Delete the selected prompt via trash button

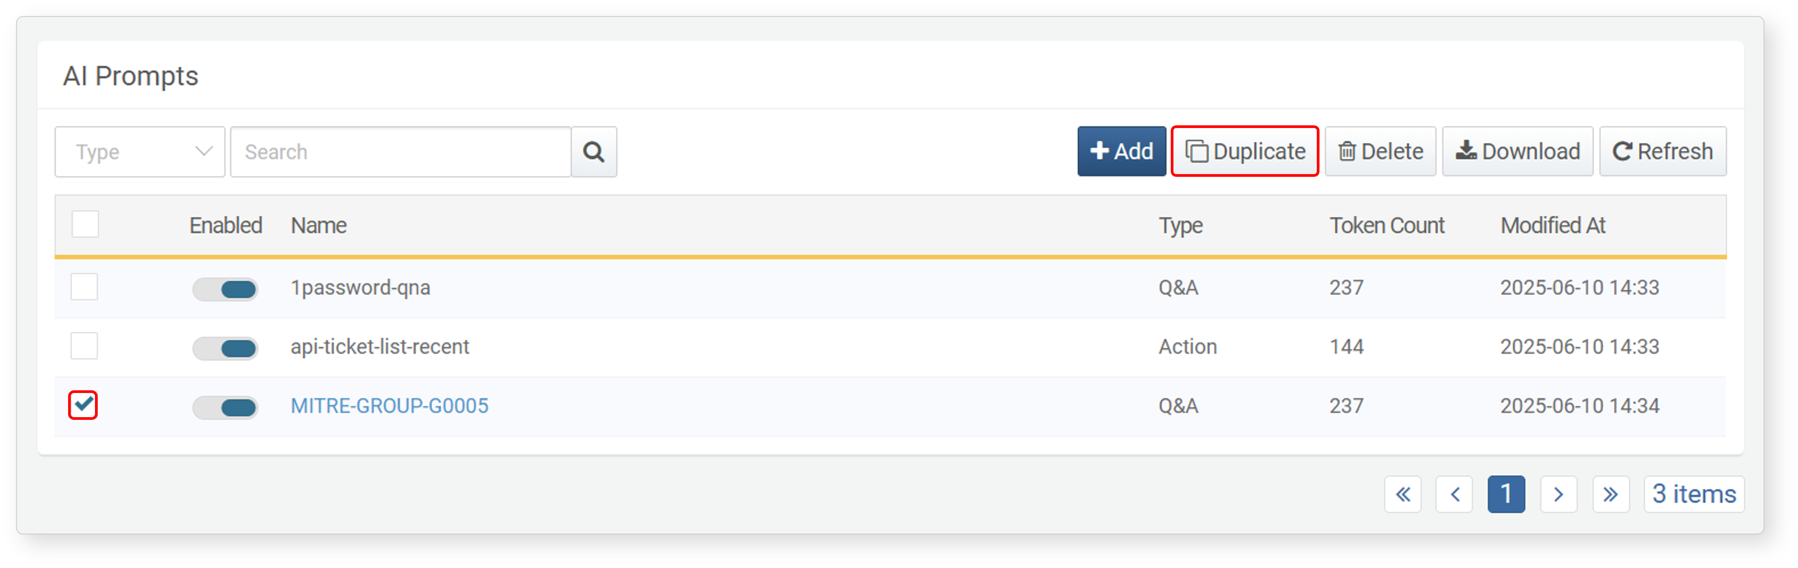click(1380, 151)
